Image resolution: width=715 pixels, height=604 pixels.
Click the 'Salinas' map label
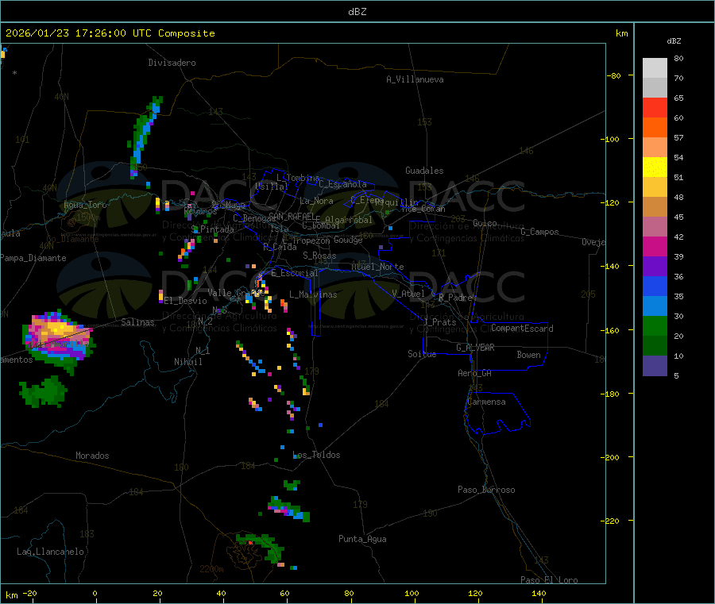click(137, 322)
